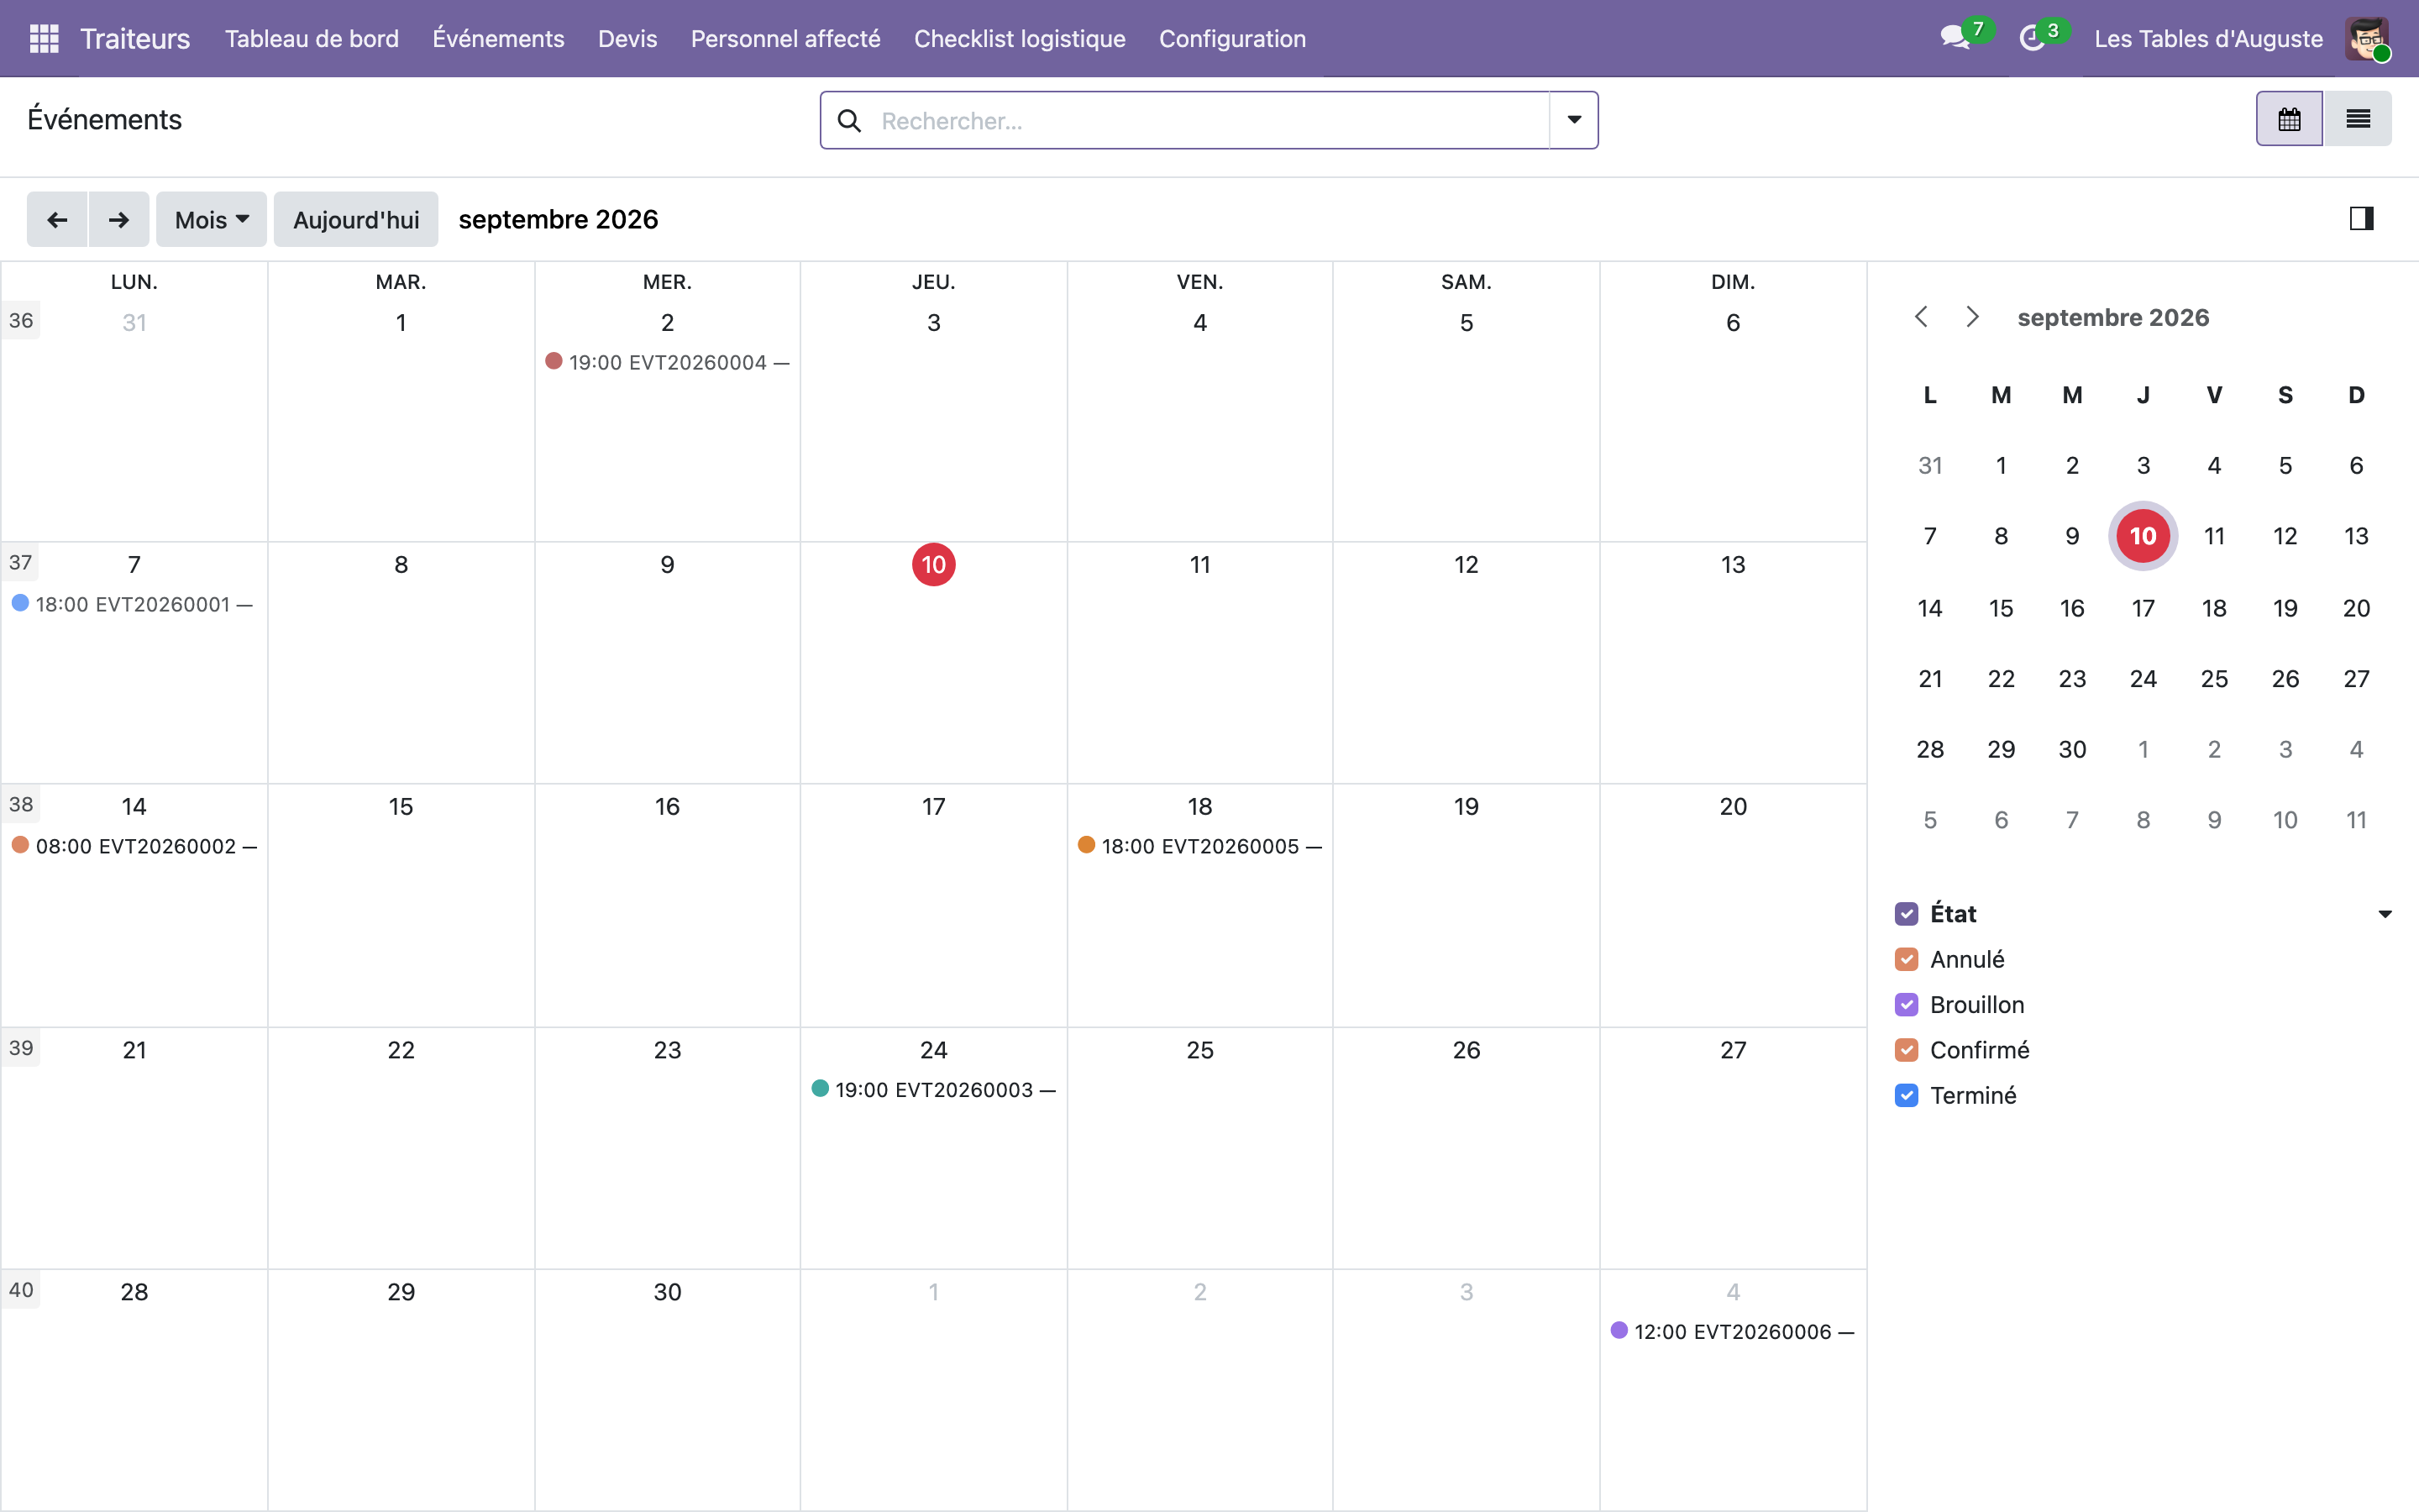This screenshot has width=2419, height=1512.
Task: Uncheck the Annulé filter
Action: click(x=1906, y=959)
